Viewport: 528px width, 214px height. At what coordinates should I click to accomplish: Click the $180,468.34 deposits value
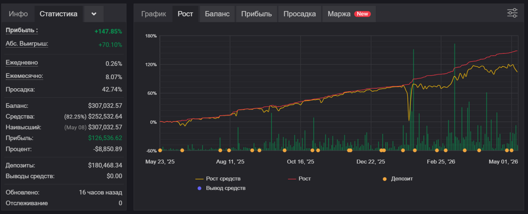105,165
